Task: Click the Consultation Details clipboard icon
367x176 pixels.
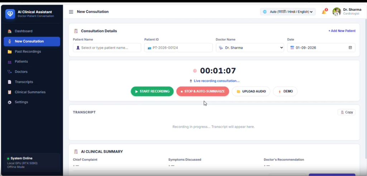Action: [x=76, y=31]
